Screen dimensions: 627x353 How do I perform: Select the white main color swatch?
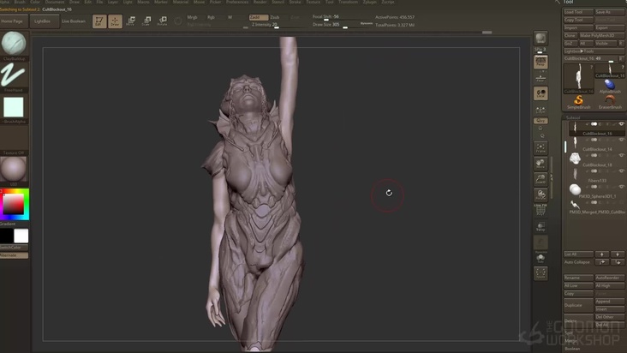[21, 236]
